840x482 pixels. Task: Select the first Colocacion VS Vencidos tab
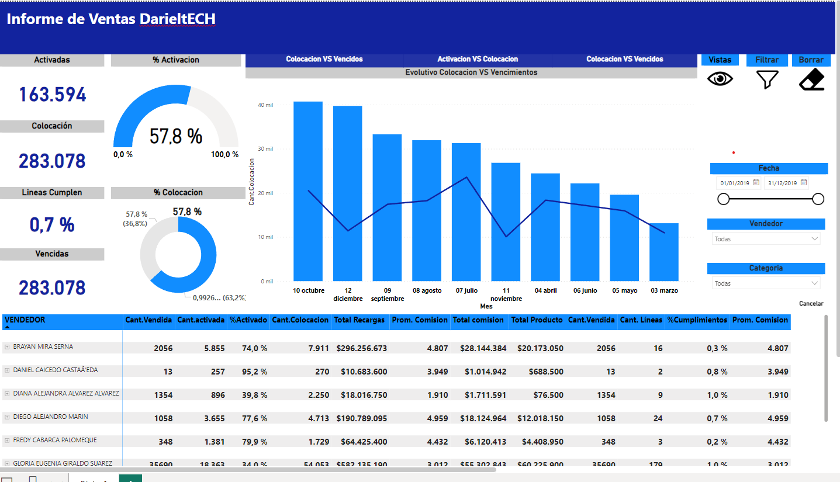tap(324, 59)
